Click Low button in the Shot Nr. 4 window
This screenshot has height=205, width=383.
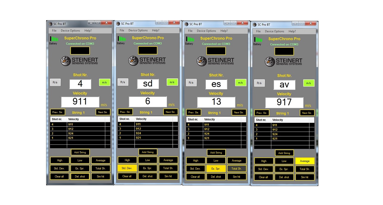pyautogui.click(x=80, y=160)
